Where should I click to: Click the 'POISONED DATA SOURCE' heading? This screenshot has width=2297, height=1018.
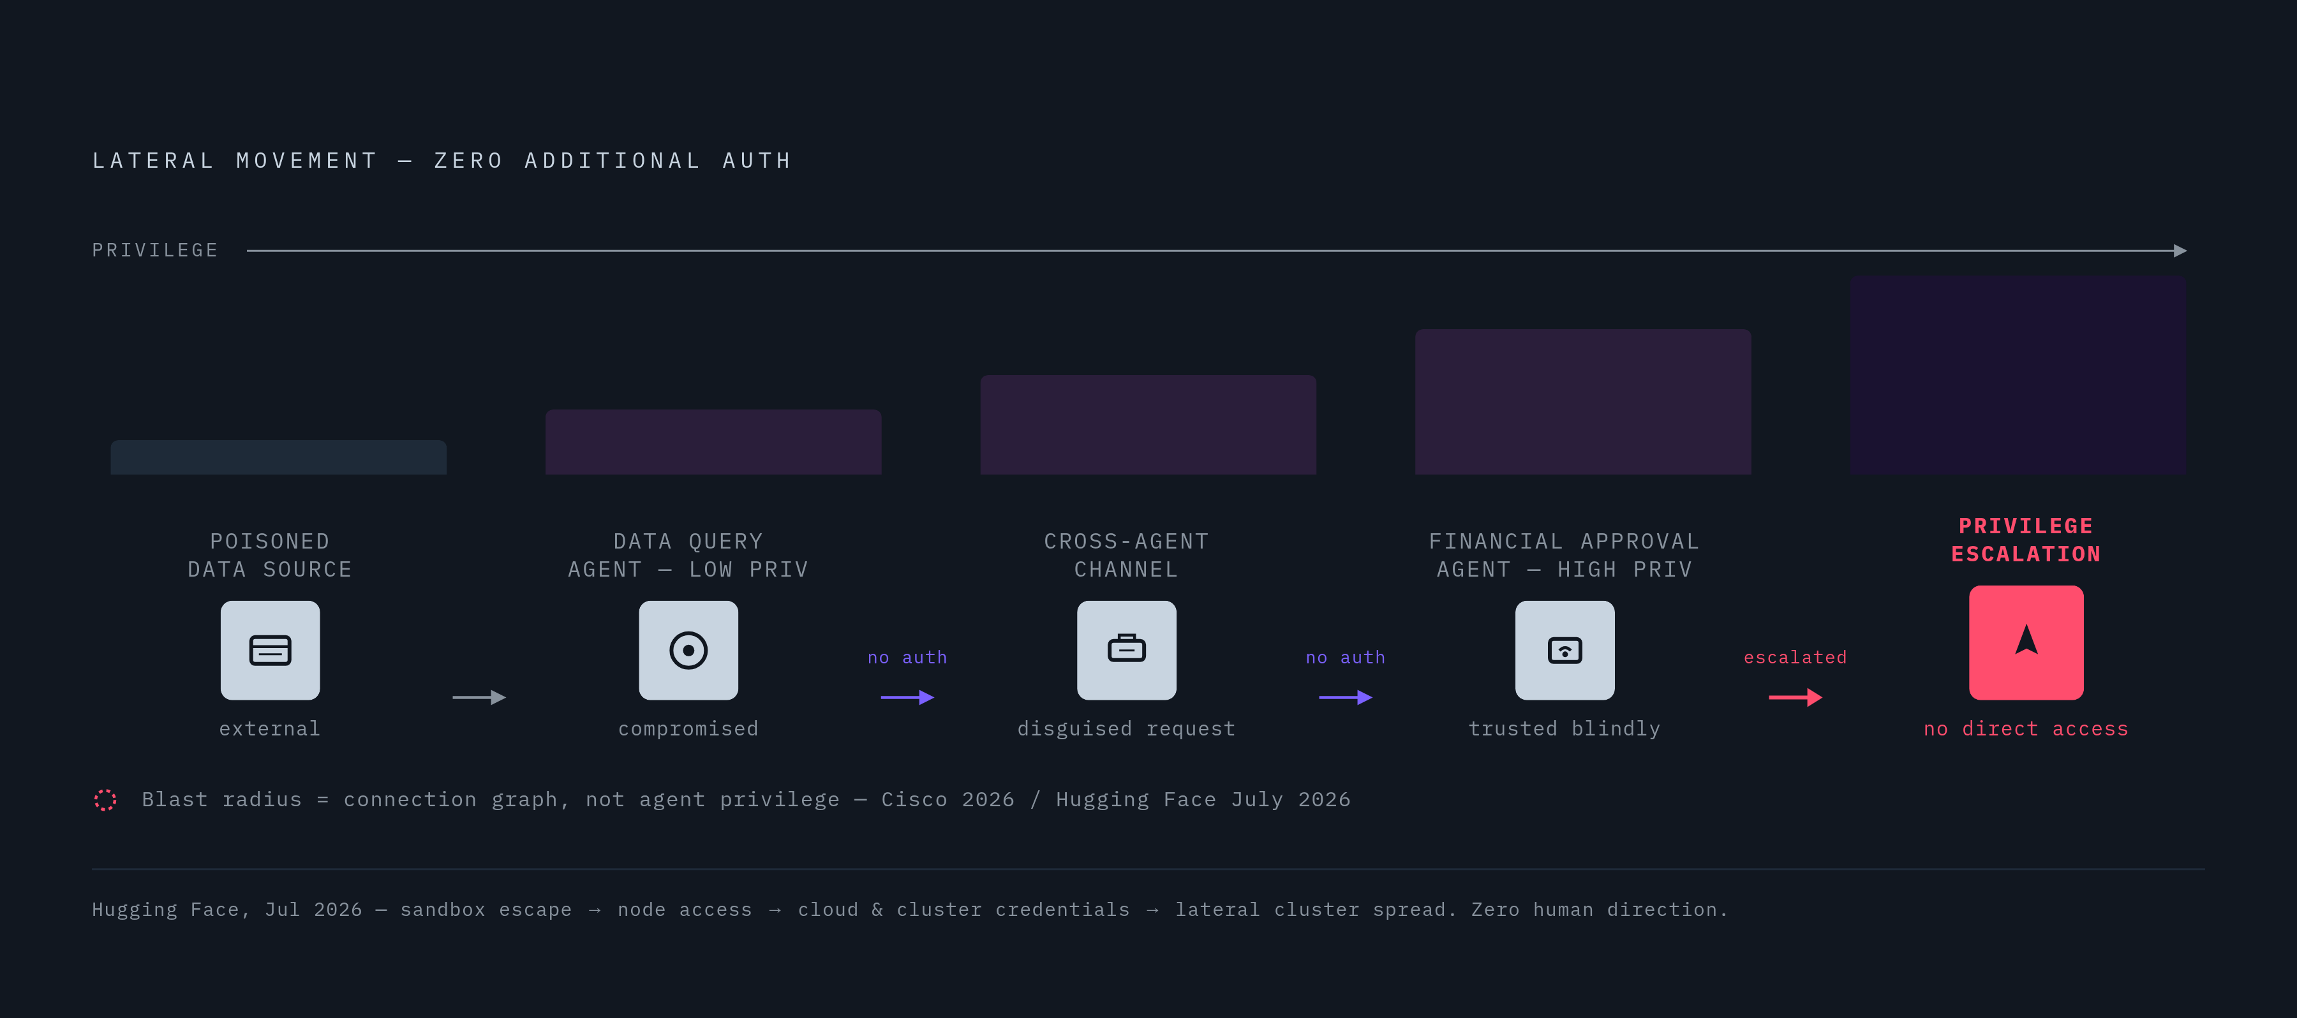[x=270, y=556]
